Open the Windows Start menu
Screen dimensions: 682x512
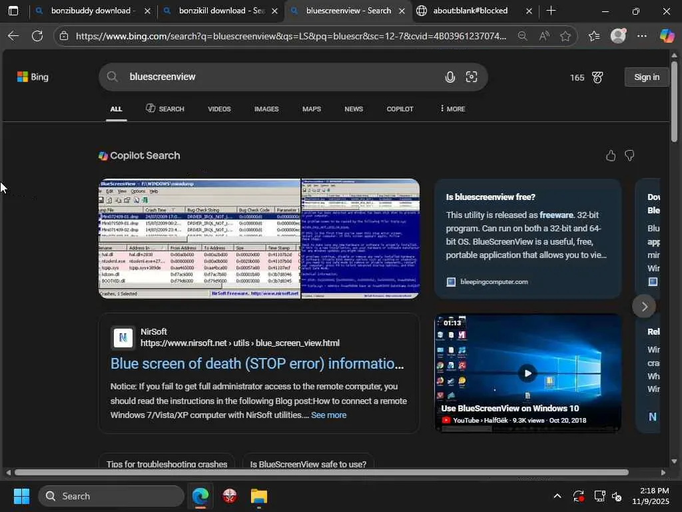[x=21, y=496]
